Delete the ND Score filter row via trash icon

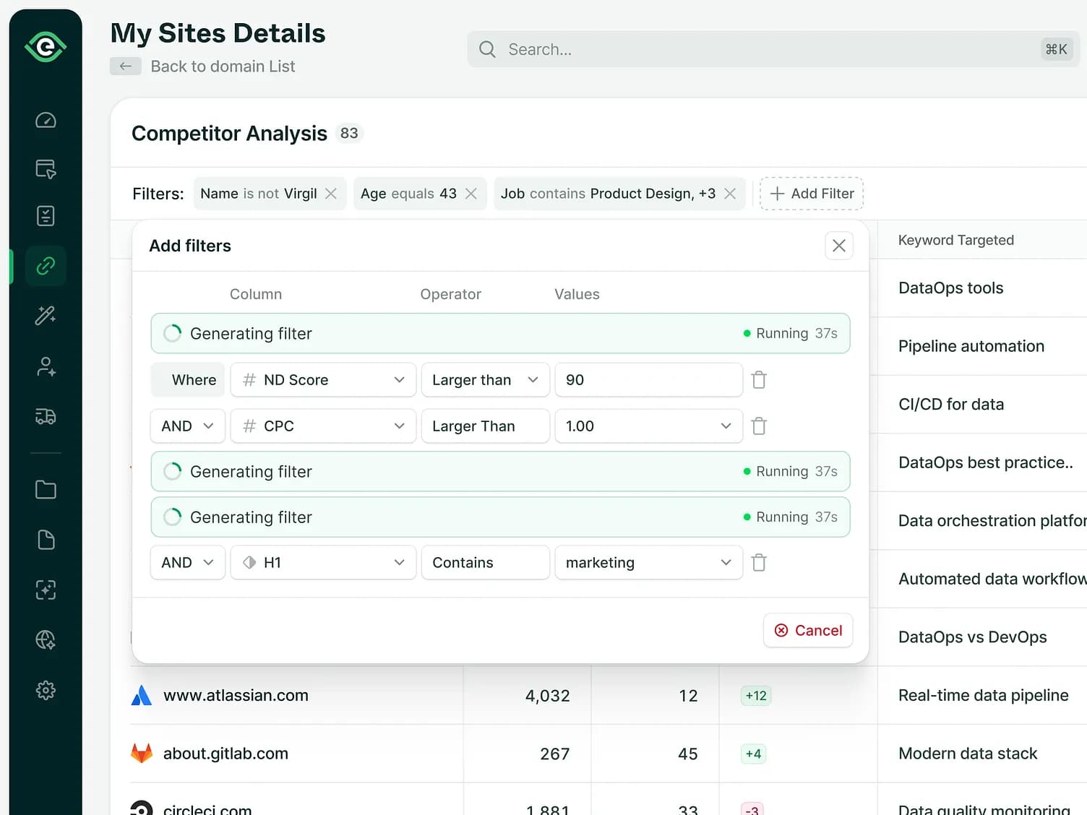click(x=758, y=379)
